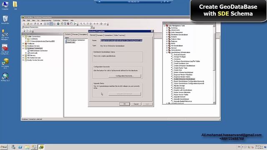Viewport: 267px width, 150px height.
Task: Click the Start button on taskbar
Action: click(x=4, y=147)
